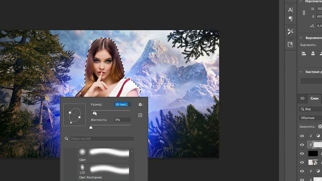This screenshot has width=322, height=181.
Task: Switch to the 3D tab
Action: pyautogui.click(x=302, y=99)
